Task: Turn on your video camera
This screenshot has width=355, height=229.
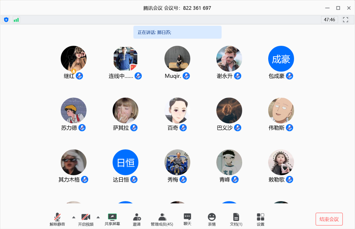Action: 86,220
